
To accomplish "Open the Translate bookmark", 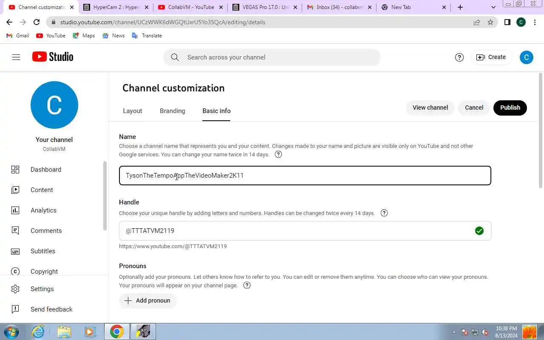I will pyautogui.click(x=147, y=36).
